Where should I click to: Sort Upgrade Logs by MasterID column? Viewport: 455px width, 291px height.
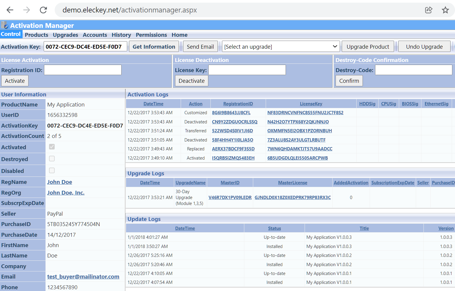pyautogui.click(x=230, y=183)
